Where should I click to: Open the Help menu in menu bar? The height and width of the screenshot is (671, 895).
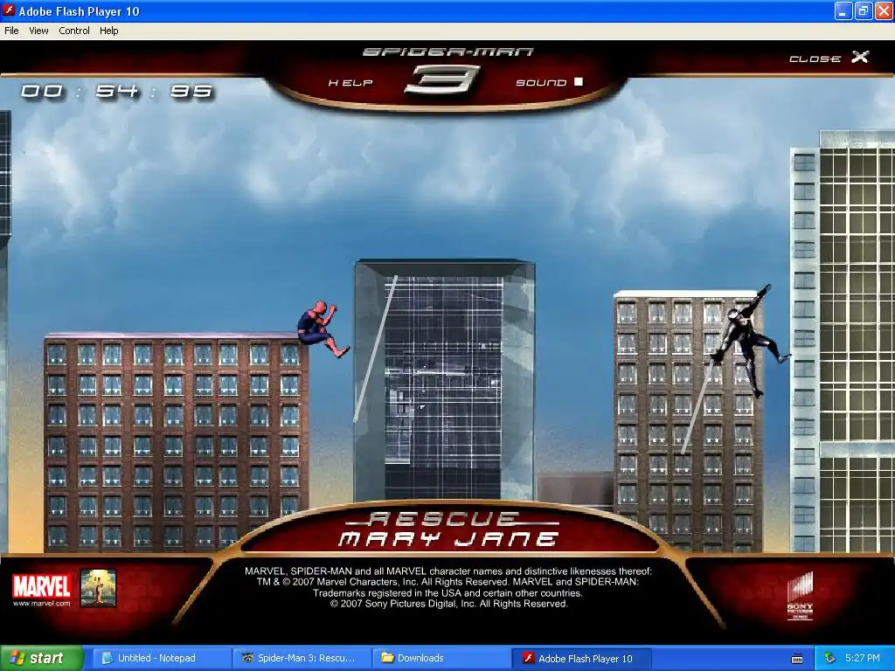[109, 31]
